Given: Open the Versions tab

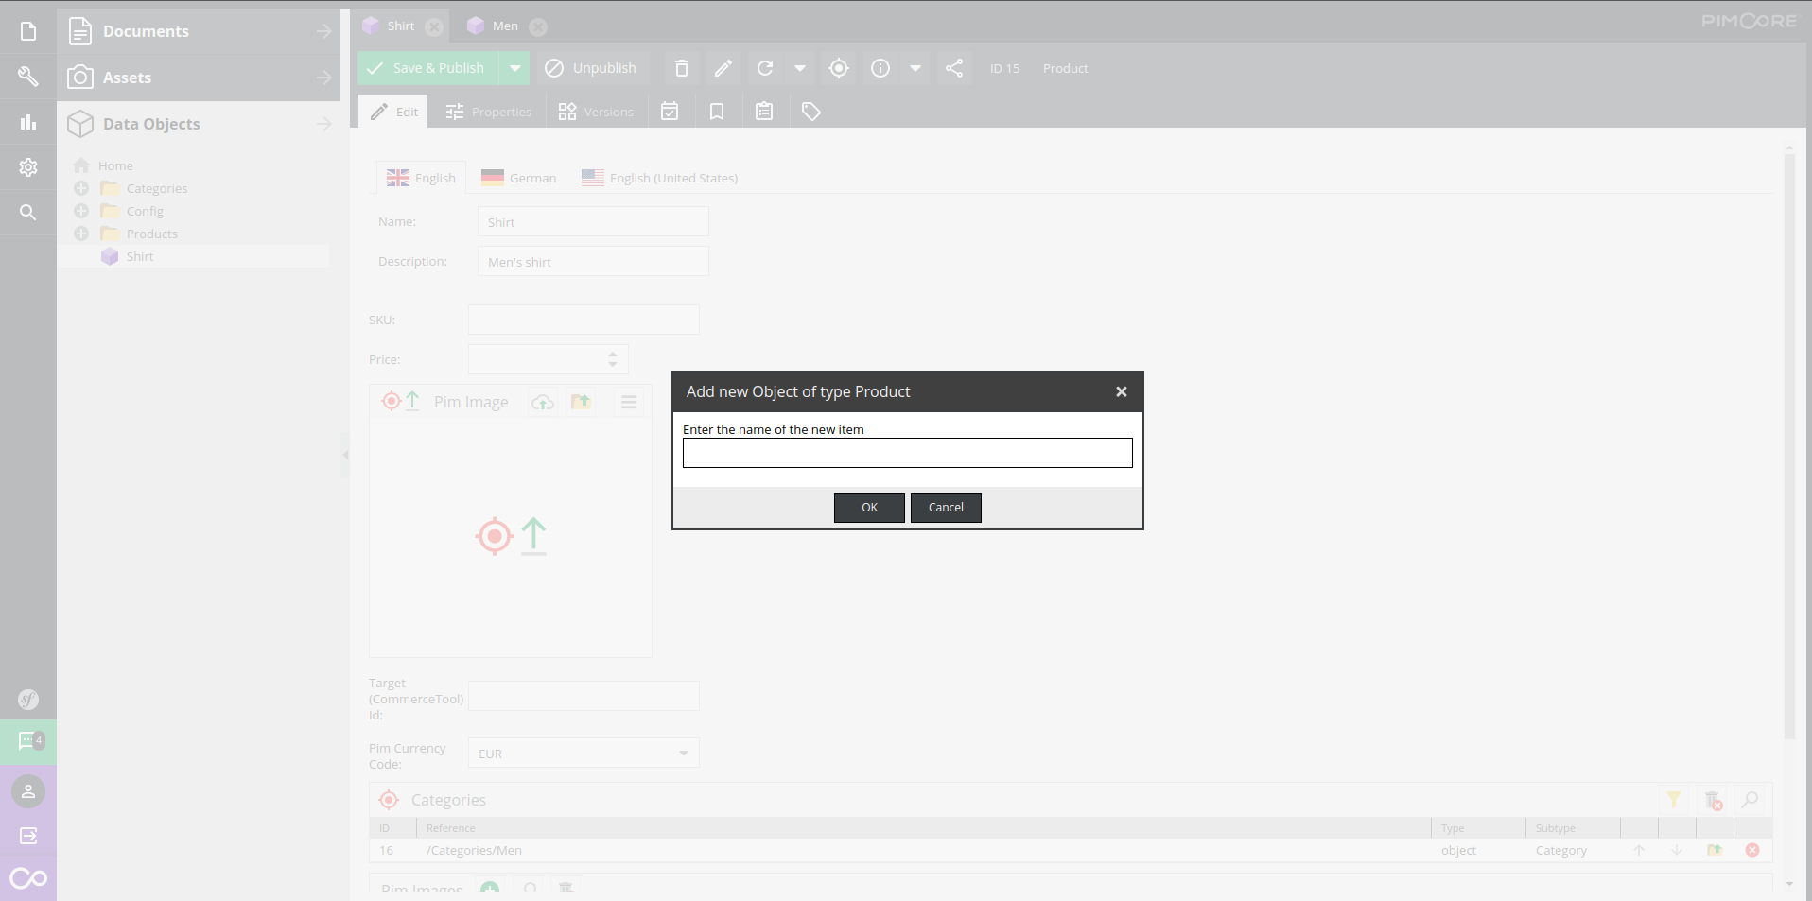Looking at the screenshot, I should click(596, 112).
